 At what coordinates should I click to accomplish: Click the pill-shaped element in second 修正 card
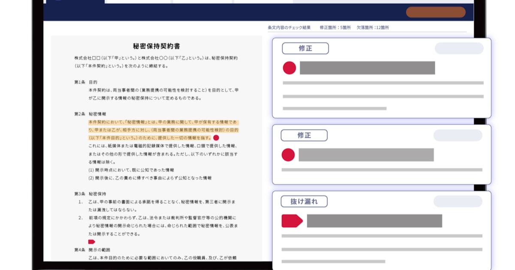(457, 134)
